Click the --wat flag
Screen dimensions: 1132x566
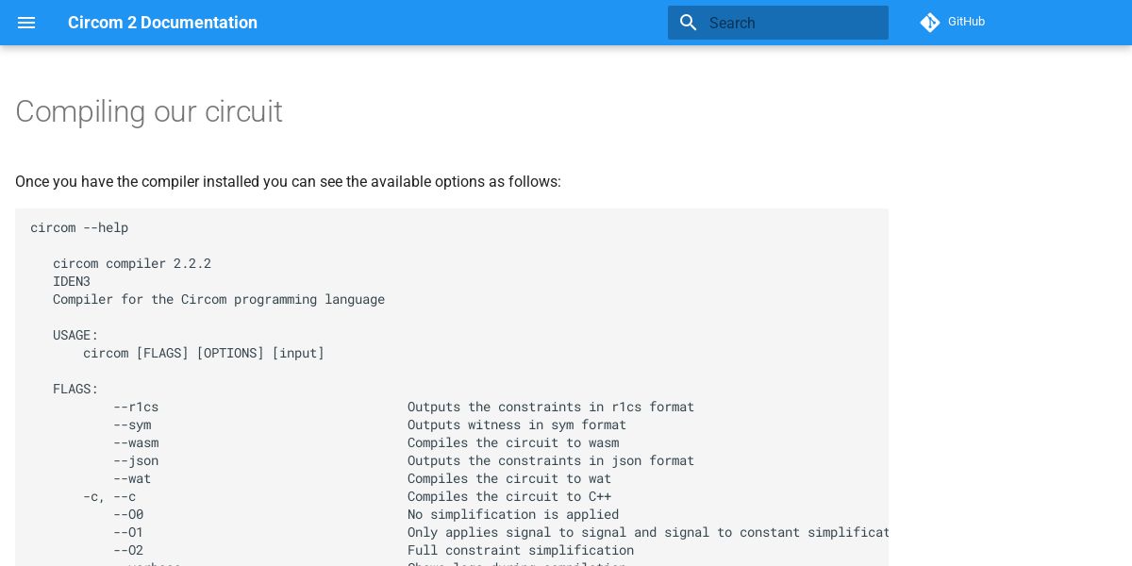click(132, 478)
